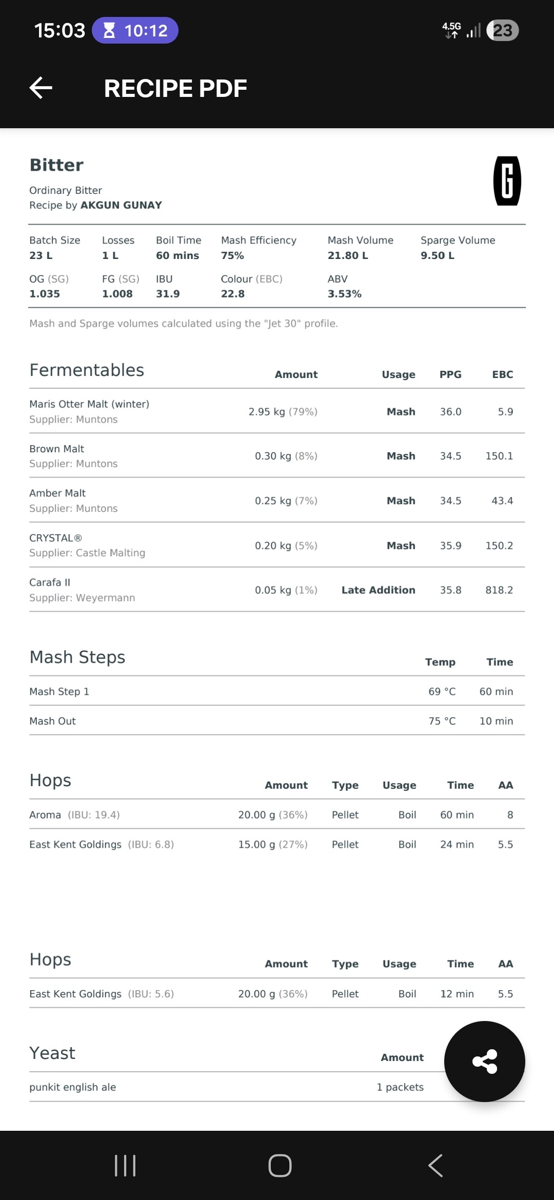Tap the Android back chevron
The width and height of the screenshot is (554, 1200).
(x=435, y=1165)
